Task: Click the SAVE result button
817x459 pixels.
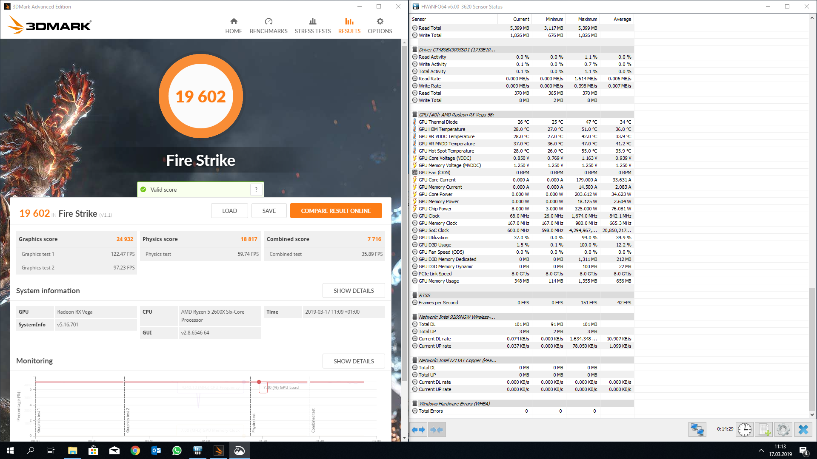Action: pyautogui.click(x=269, y=211)
